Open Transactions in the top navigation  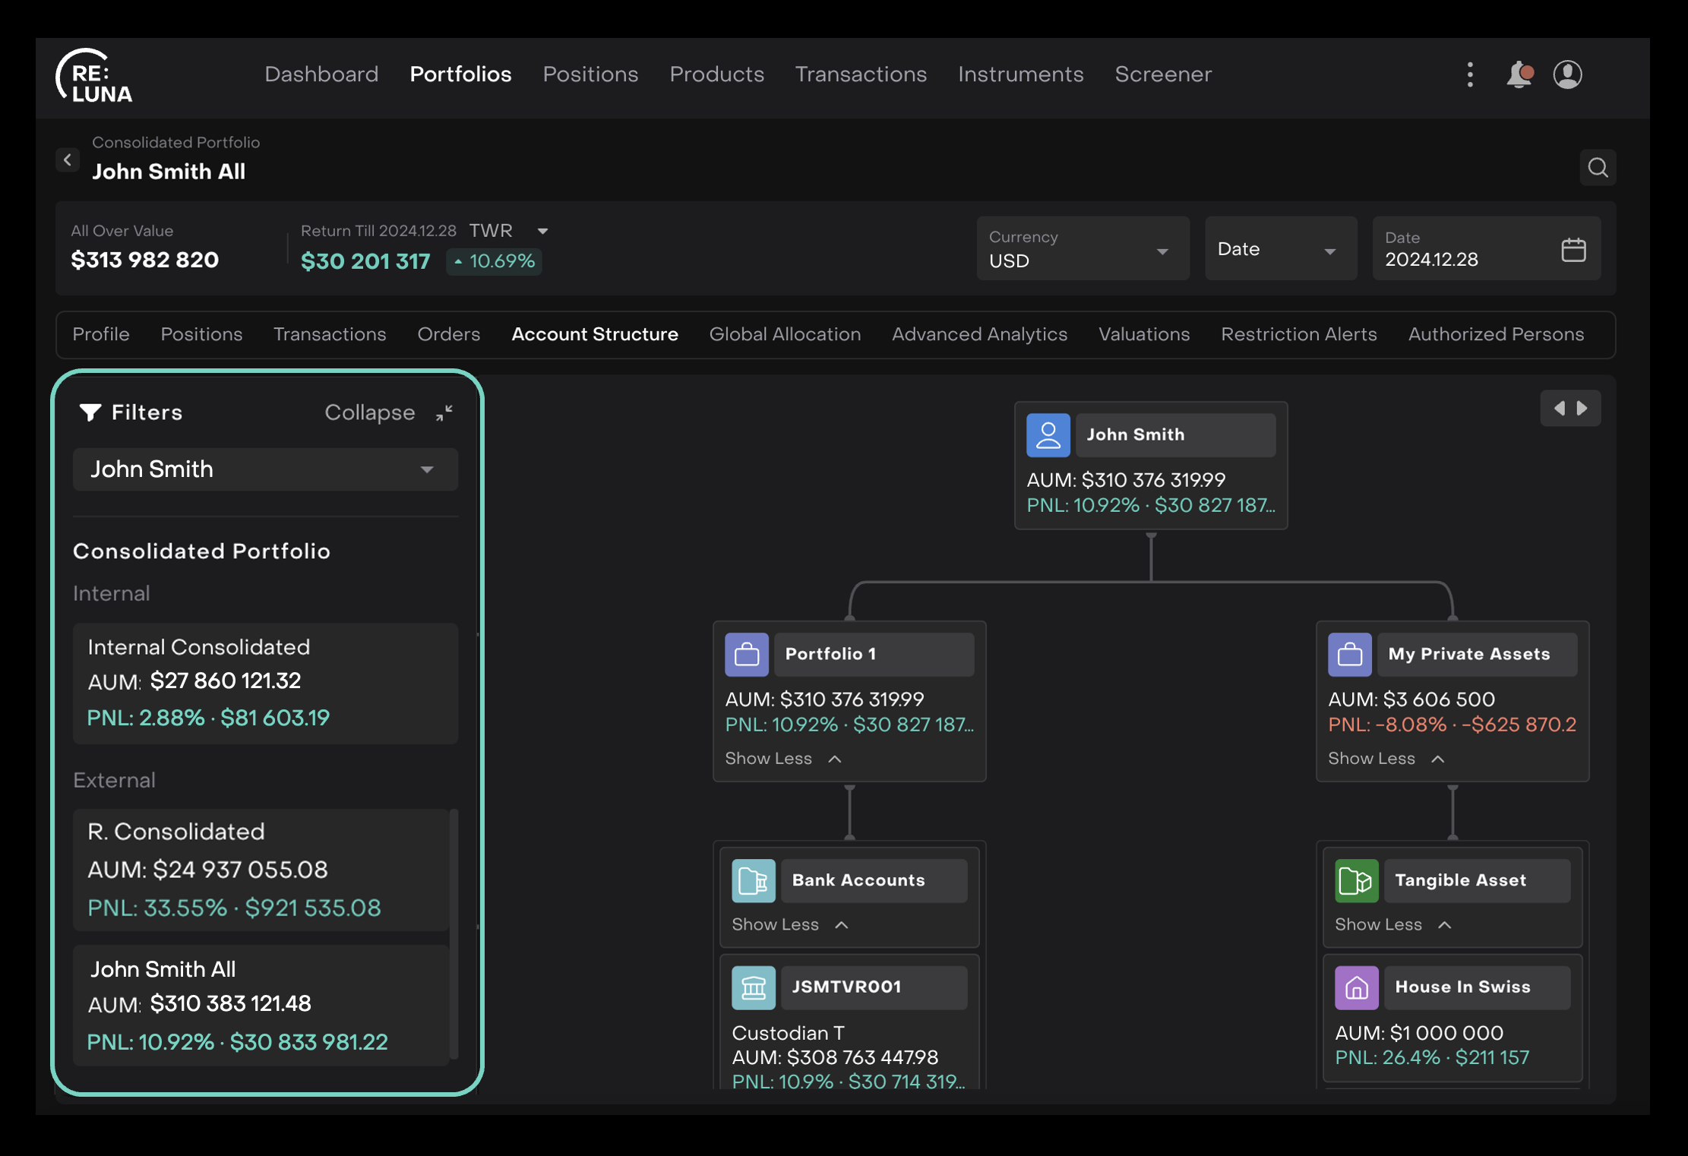click(x=860, y=74)
